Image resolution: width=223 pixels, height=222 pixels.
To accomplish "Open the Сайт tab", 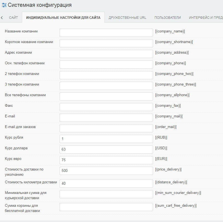I will [13, 18].
